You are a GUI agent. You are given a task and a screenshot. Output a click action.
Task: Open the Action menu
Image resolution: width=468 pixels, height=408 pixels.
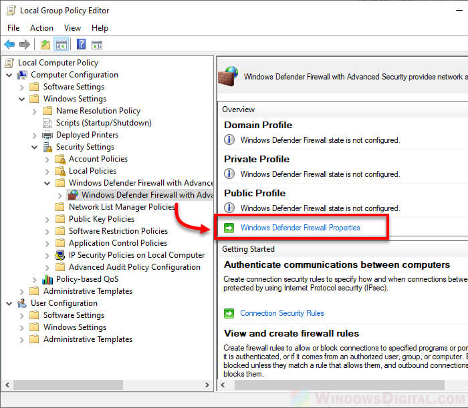[41, 28]
